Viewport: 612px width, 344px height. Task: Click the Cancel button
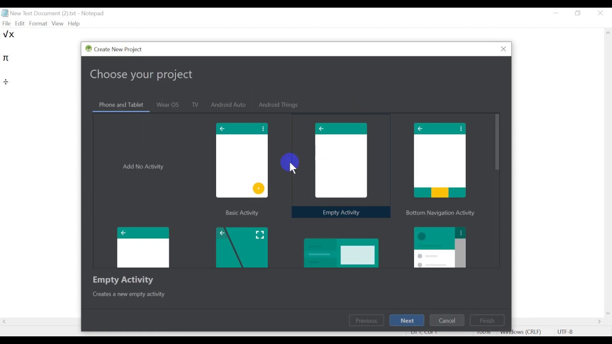pos(447,321)
